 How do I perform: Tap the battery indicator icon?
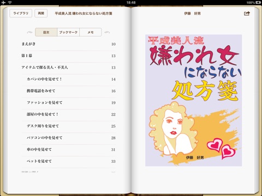[x=258, y=3]
